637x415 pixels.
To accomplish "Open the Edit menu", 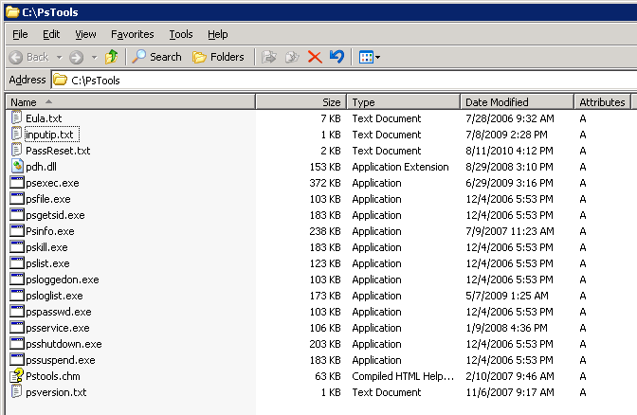I will [x=51, y=34].
